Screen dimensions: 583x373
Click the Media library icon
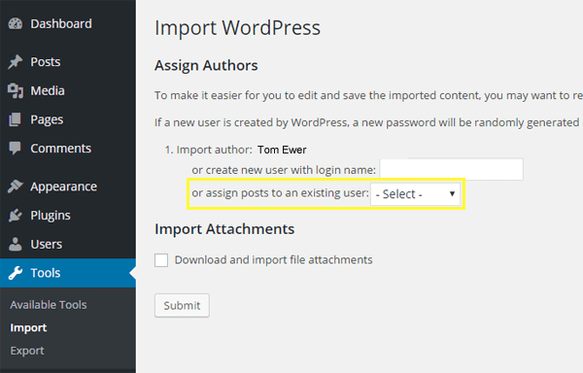click(16, 90)
